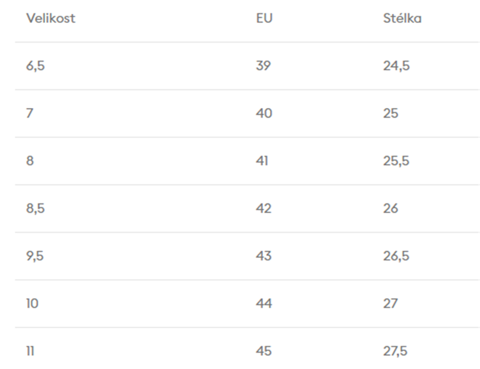Select EU size 43 cell
Image resolution: width=480 pixels, height=369 pixels.
tap(263, 256)
